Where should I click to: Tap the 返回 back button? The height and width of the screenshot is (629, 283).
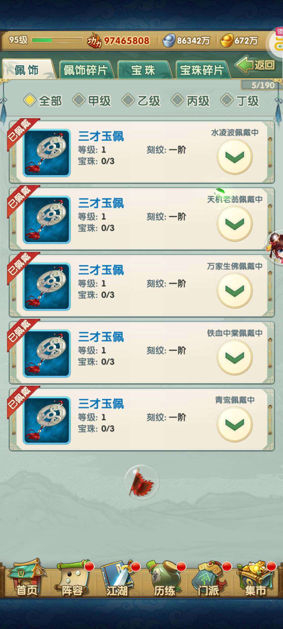(256, 64)
